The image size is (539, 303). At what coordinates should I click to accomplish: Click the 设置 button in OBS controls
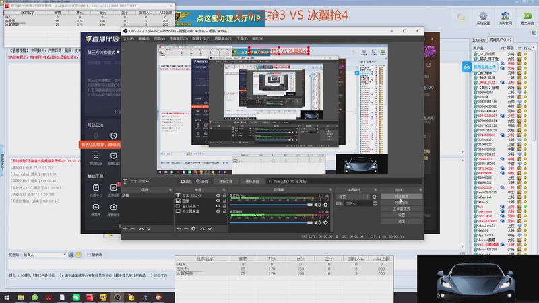pos(402,215)
